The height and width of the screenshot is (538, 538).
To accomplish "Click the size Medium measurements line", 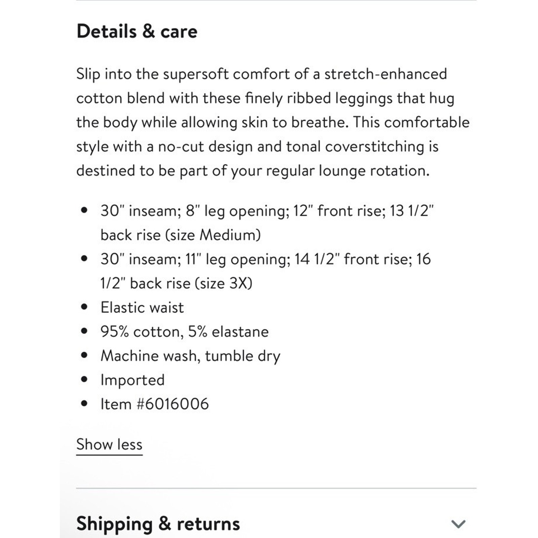I will [x=267, y=223].
